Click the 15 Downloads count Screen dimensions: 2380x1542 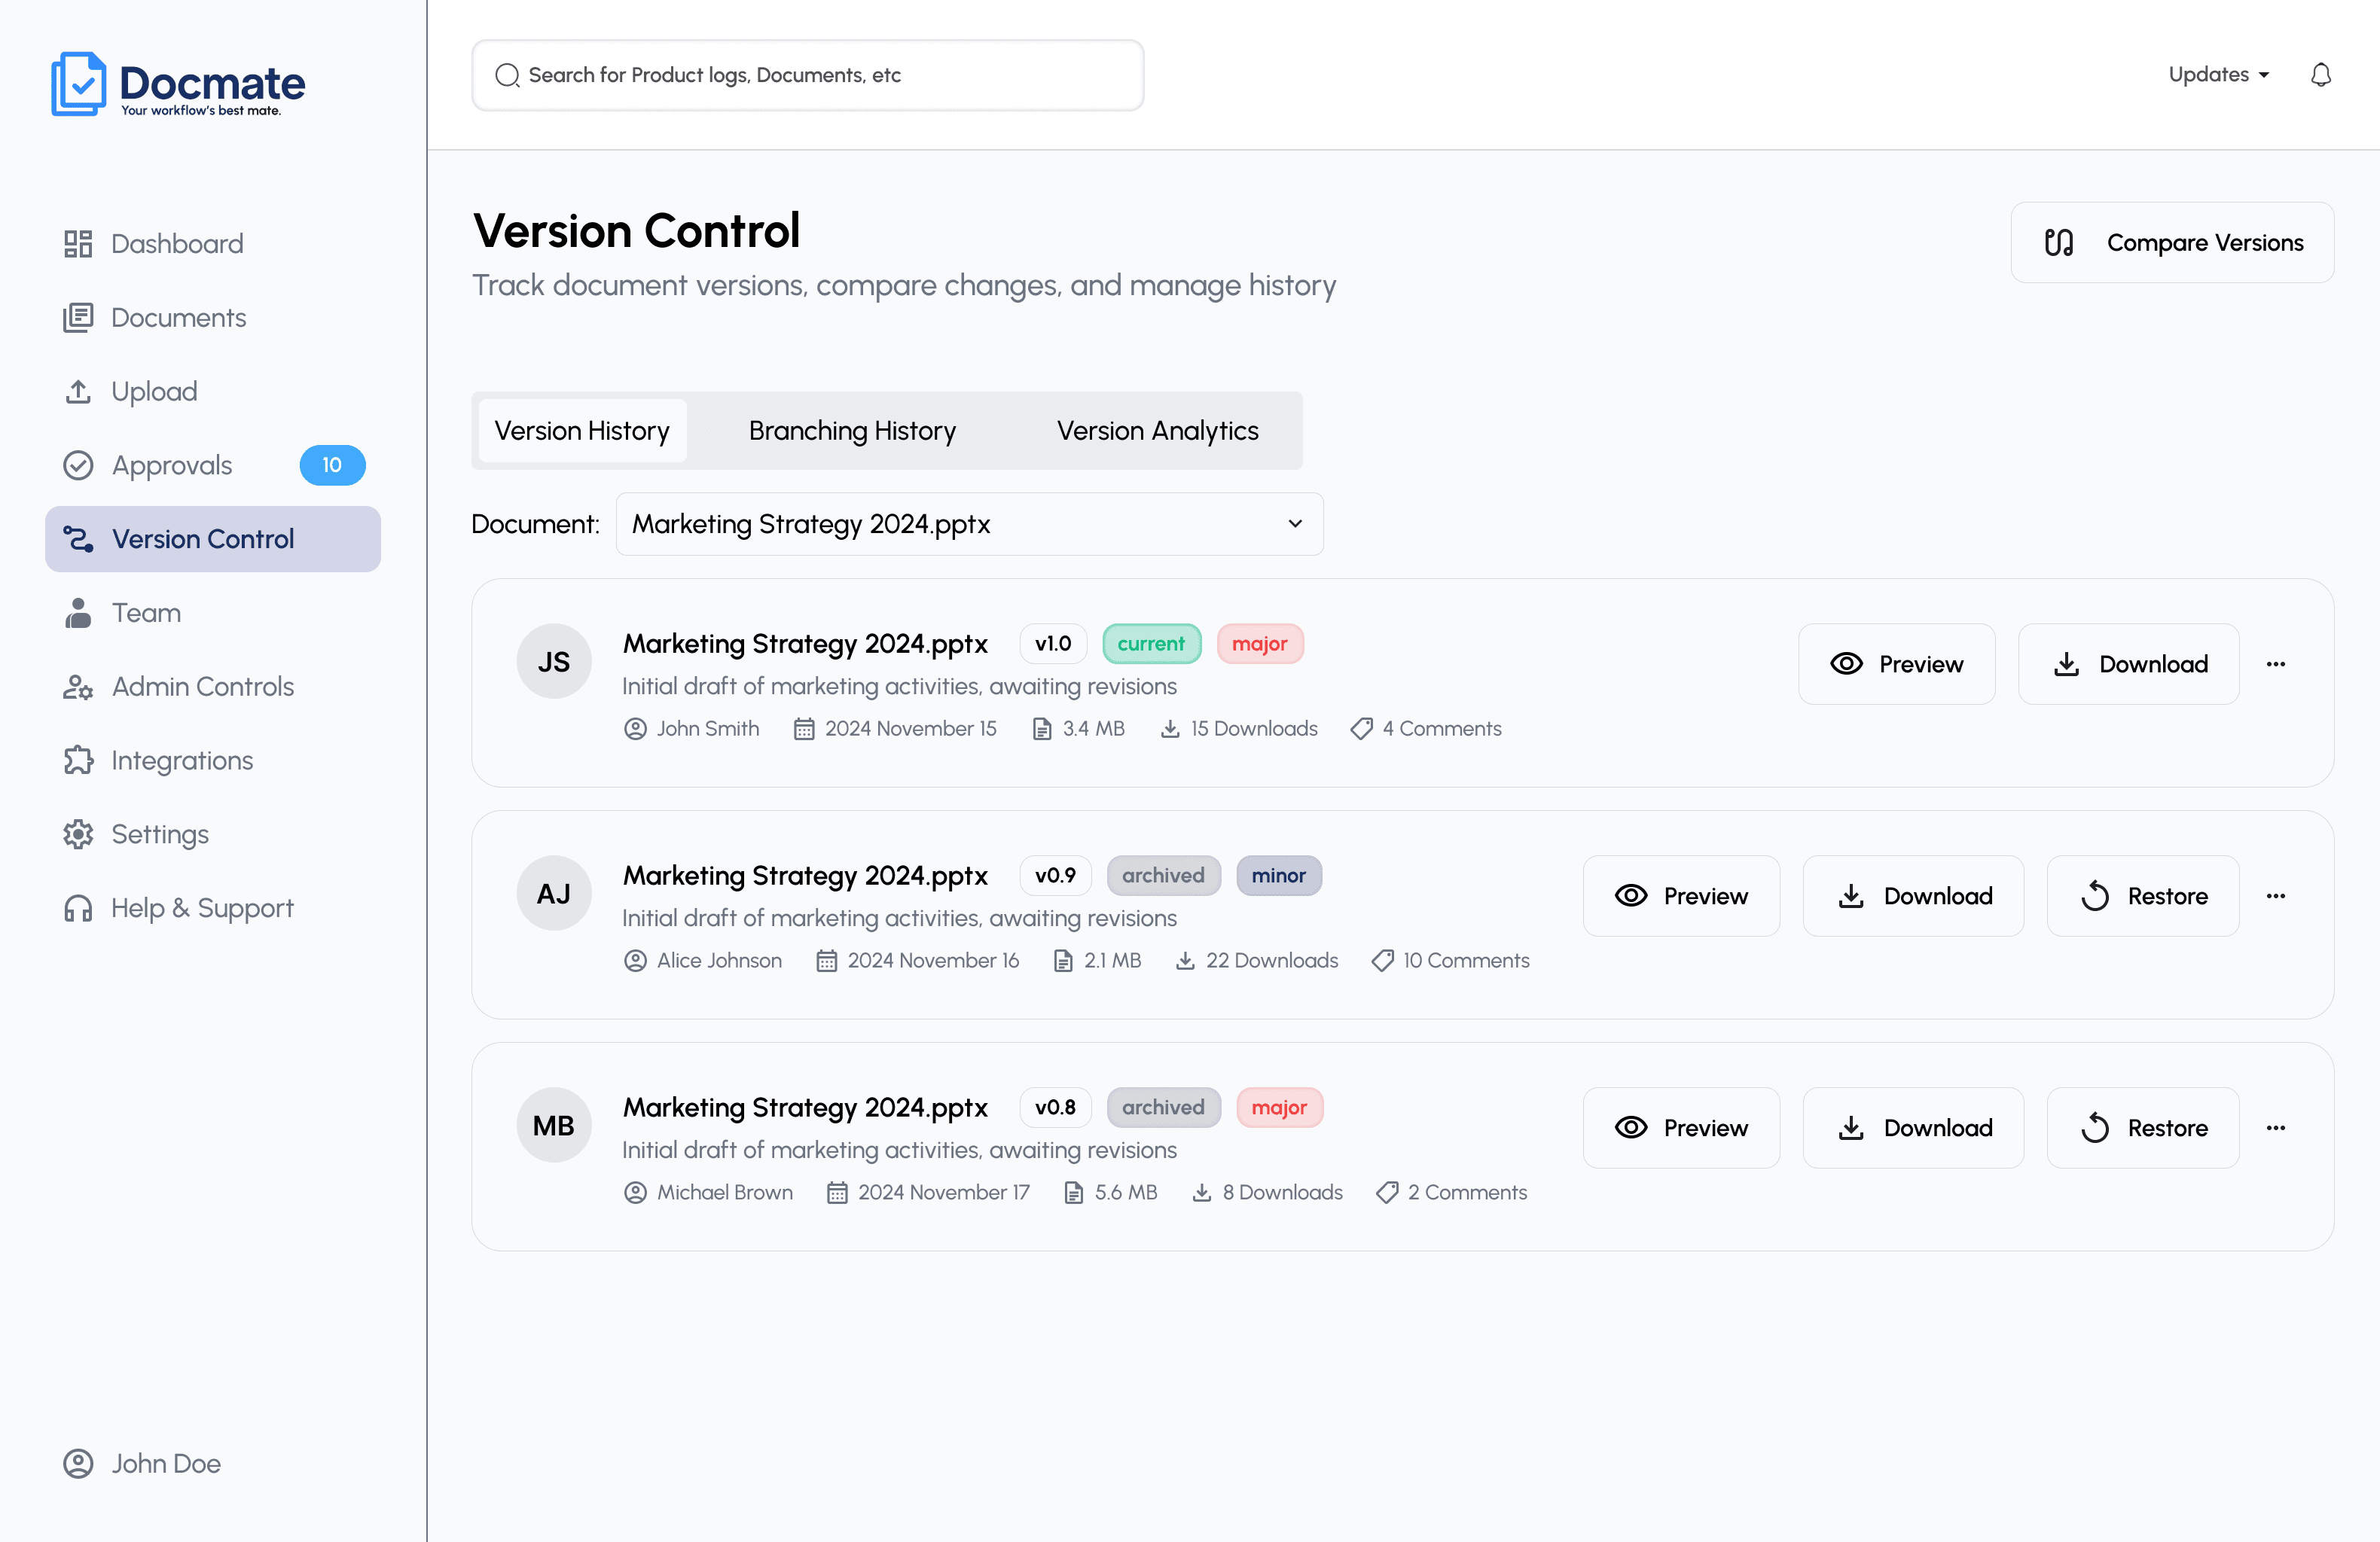pyautogui.click(x=1239, y=729)
